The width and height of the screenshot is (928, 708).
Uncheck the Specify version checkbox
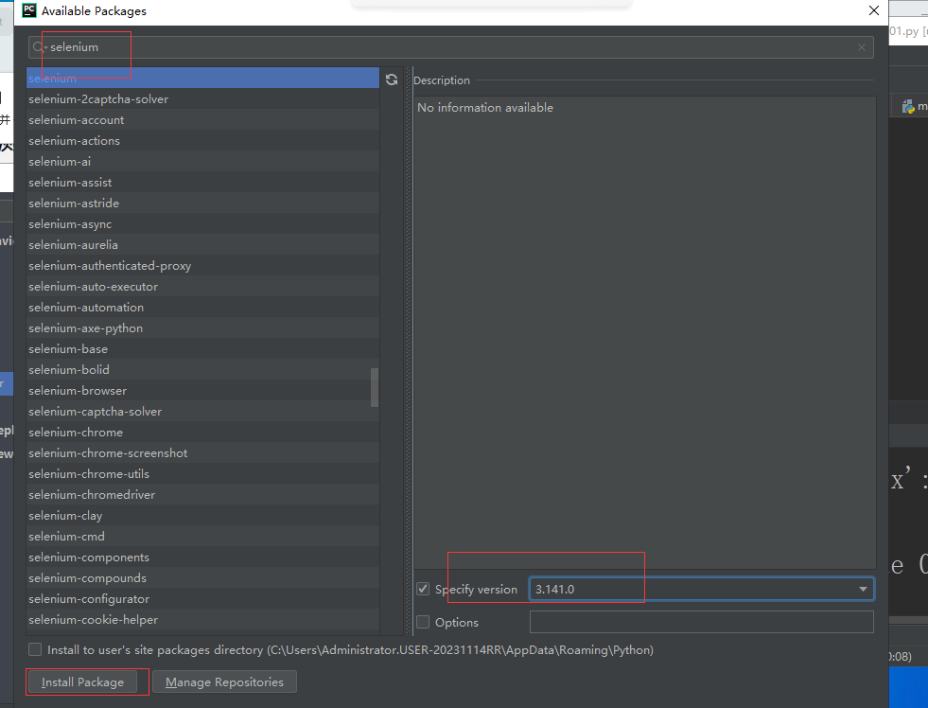(423, 589)
